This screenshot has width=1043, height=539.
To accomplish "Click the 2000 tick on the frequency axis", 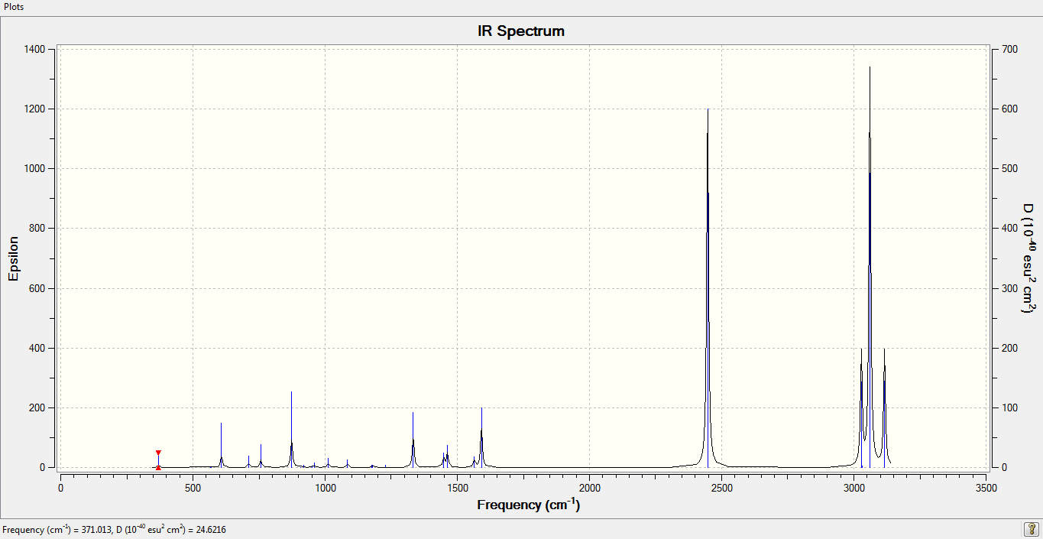I will click(x=590, y=486).
